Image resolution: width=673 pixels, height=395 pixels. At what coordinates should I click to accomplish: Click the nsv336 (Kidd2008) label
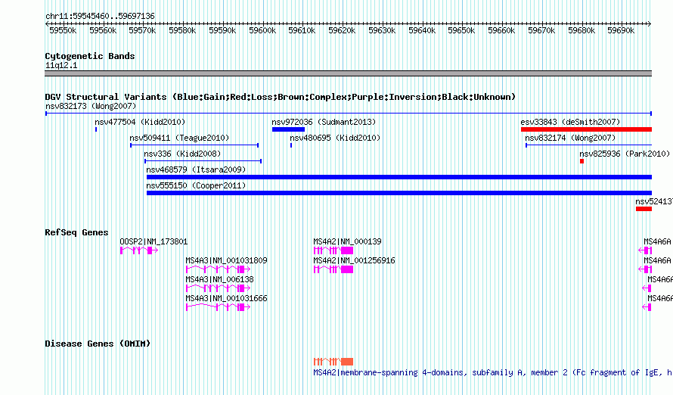pyautogui.click(x=182, y=154)
